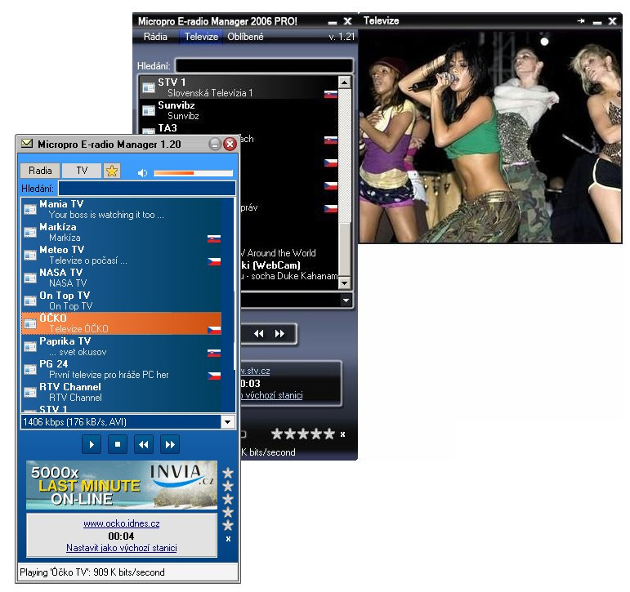
Task: Rate station with the bottom star
Action: coord(228,525)
